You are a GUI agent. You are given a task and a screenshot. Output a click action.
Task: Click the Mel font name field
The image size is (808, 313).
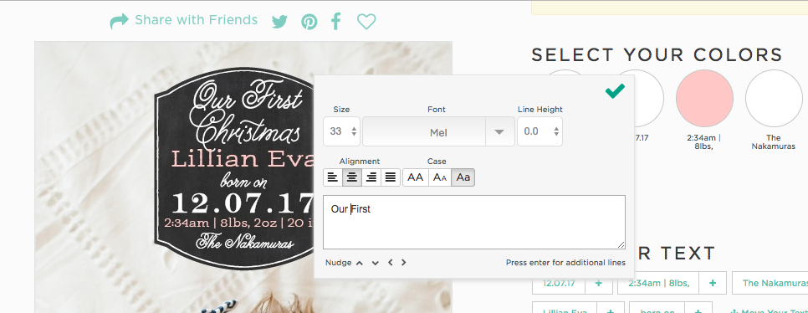pyautogui.click(x=424, y=131)
